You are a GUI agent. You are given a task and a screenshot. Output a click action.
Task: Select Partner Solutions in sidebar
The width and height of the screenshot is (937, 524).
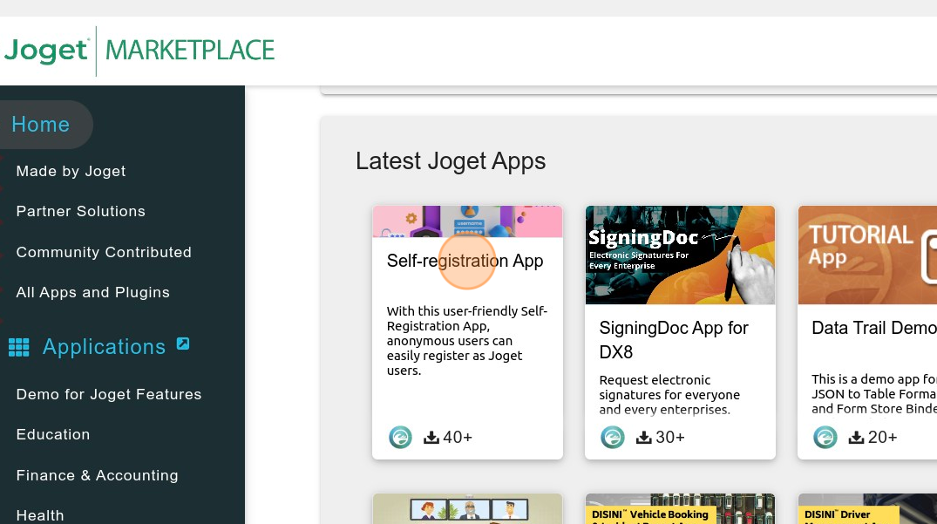pos(81,211)
